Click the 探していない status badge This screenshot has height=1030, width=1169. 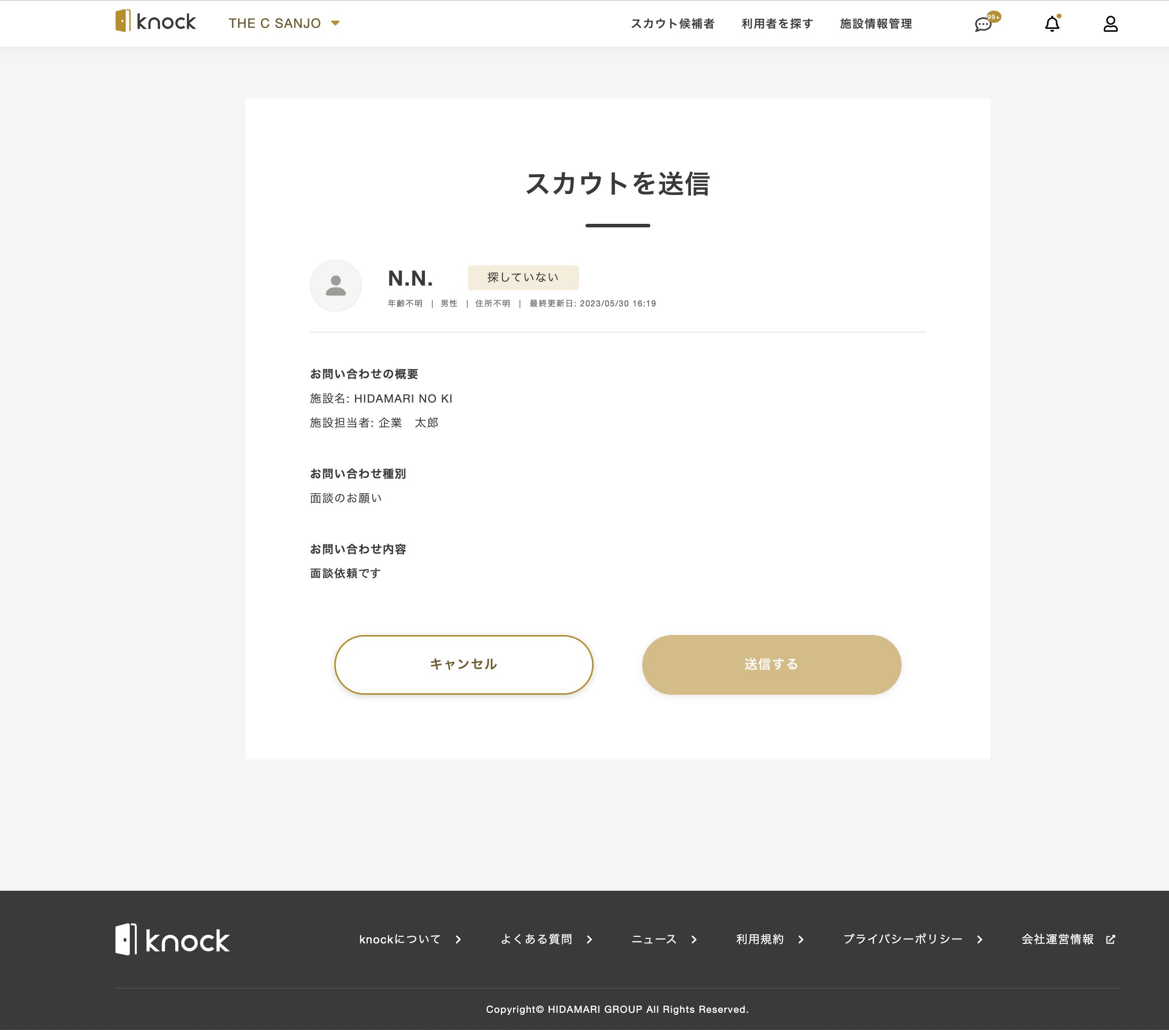pyautogui.click(x=523, y=278)
